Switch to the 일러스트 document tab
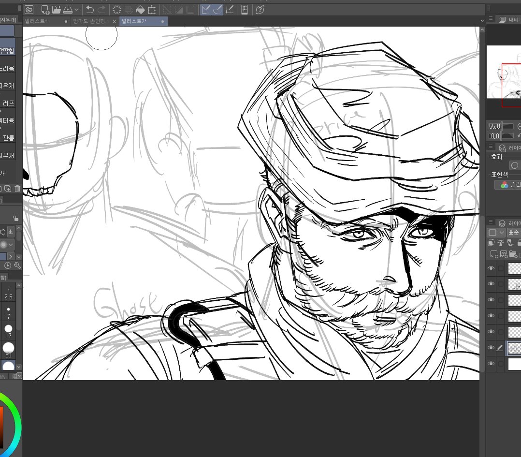The height and width of the screenshot is (457, 521). (37, 21)
